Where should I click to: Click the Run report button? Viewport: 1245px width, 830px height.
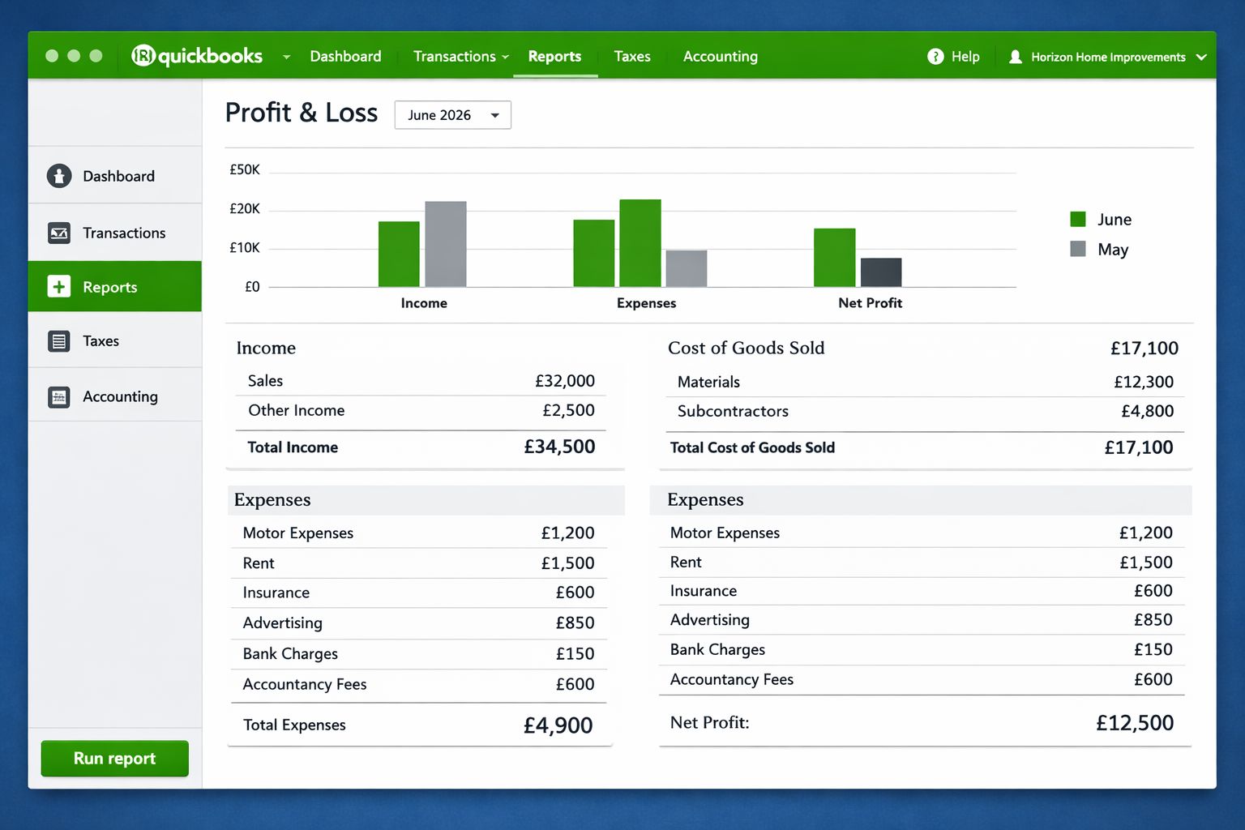click(x=115, y=759)
